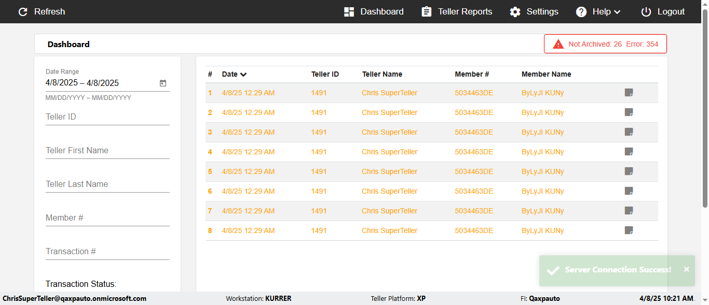Open the Dashboard menu item

click(x=374, y=12)
